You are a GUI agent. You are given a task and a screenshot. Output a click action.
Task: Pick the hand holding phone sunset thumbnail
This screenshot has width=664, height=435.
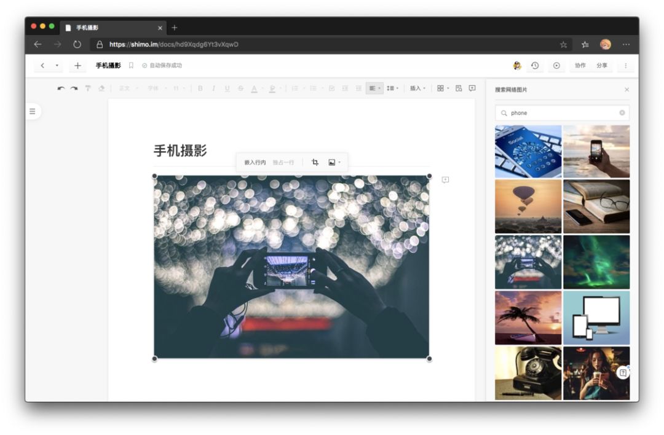(596, 152)
